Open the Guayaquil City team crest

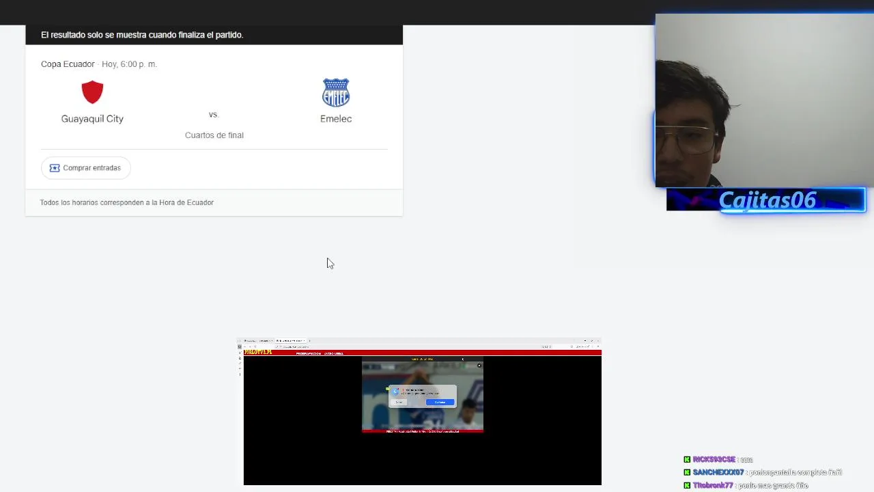[92, 92]
